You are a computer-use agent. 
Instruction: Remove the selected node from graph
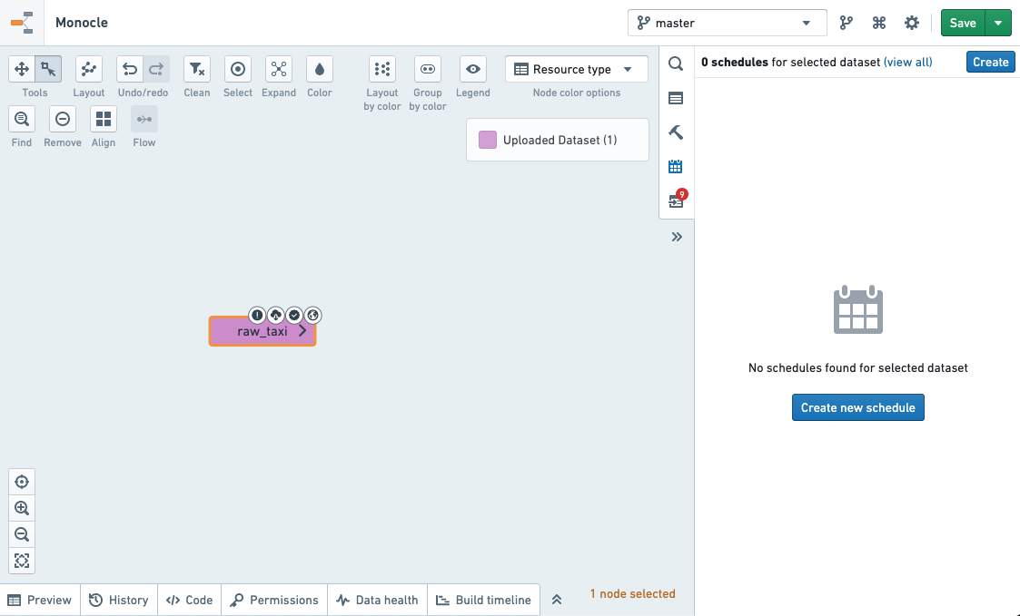coord(63,119)
